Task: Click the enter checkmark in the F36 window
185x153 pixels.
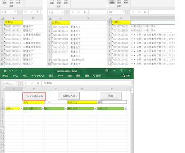Action: tap(79, 12)
